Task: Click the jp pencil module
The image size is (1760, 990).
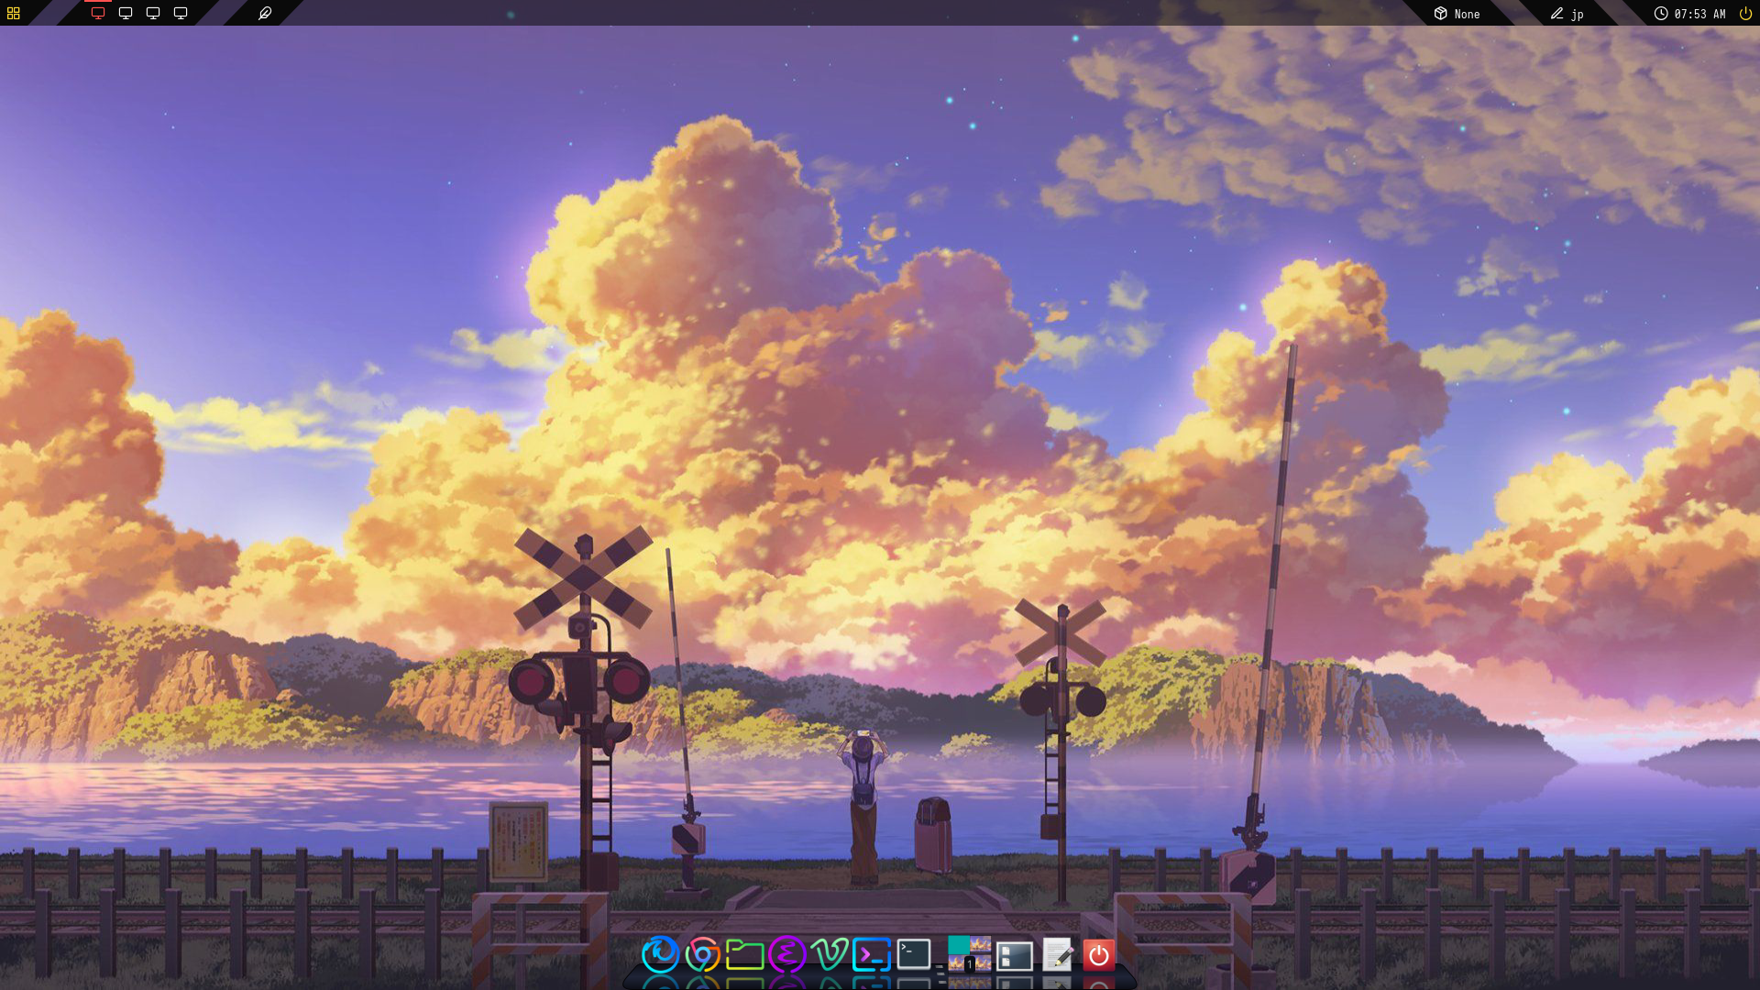Action: point(1567,14)
